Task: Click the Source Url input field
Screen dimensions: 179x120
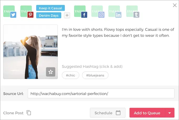Action: pyautogui.click(x=101, y=94)
